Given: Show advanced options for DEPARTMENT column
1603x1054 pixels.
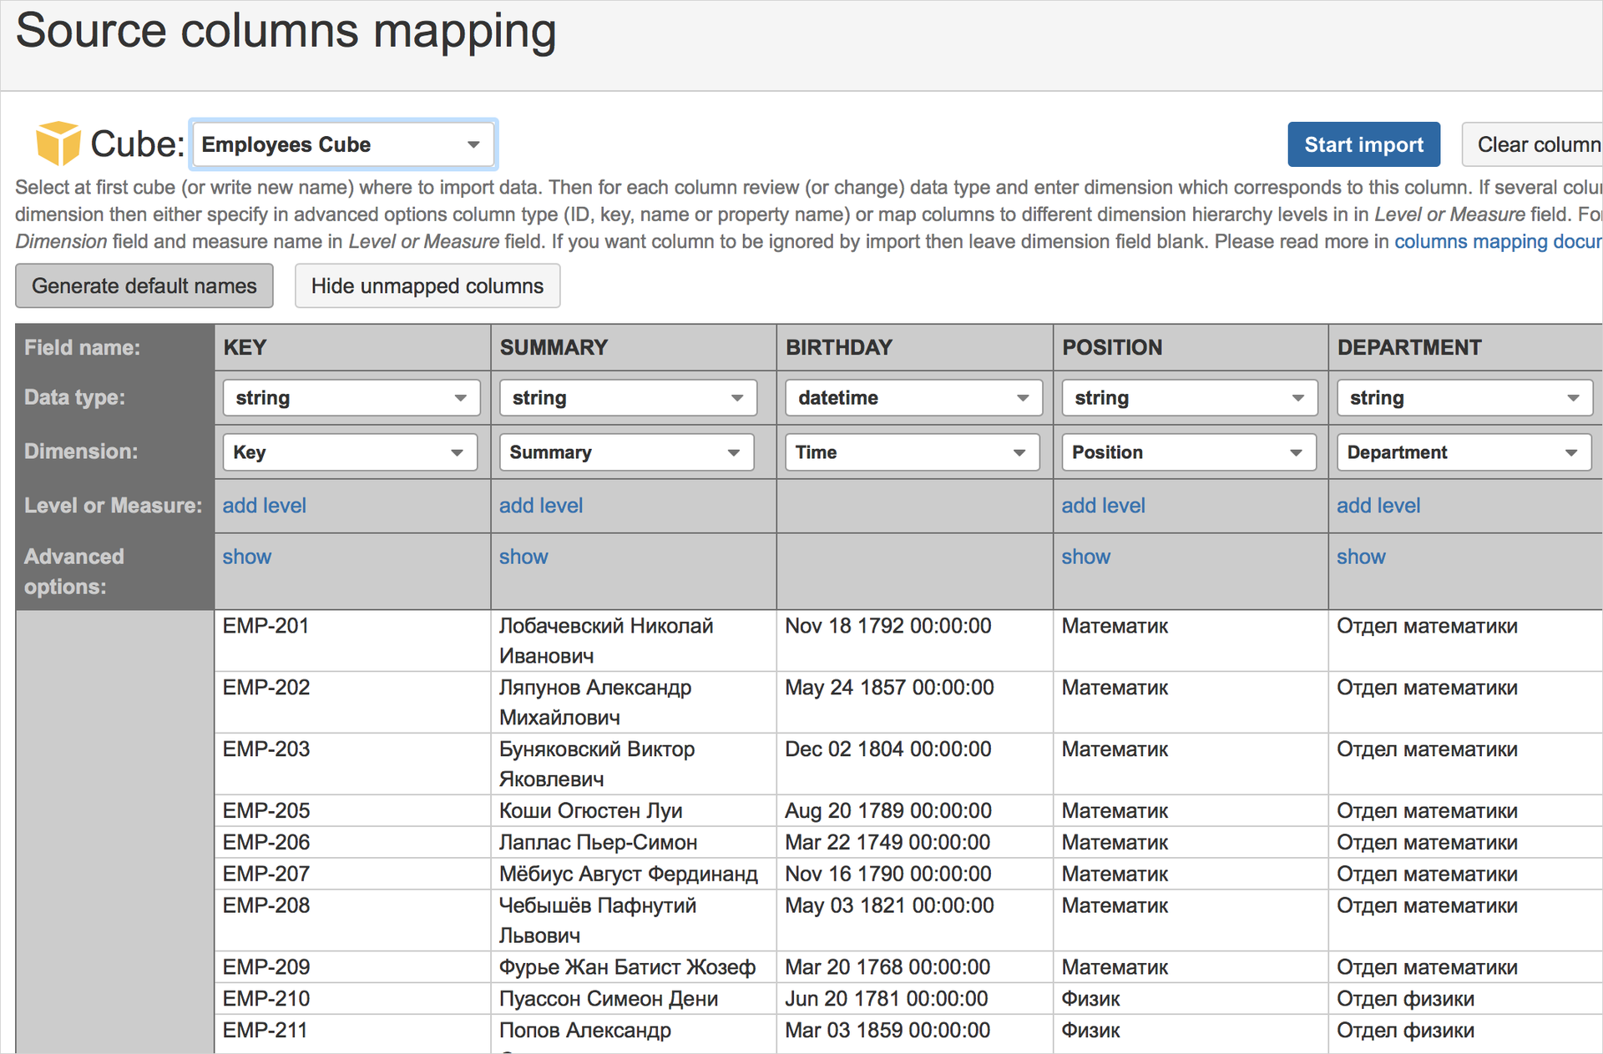Looking at the screenshot, I should (1360, 557).
